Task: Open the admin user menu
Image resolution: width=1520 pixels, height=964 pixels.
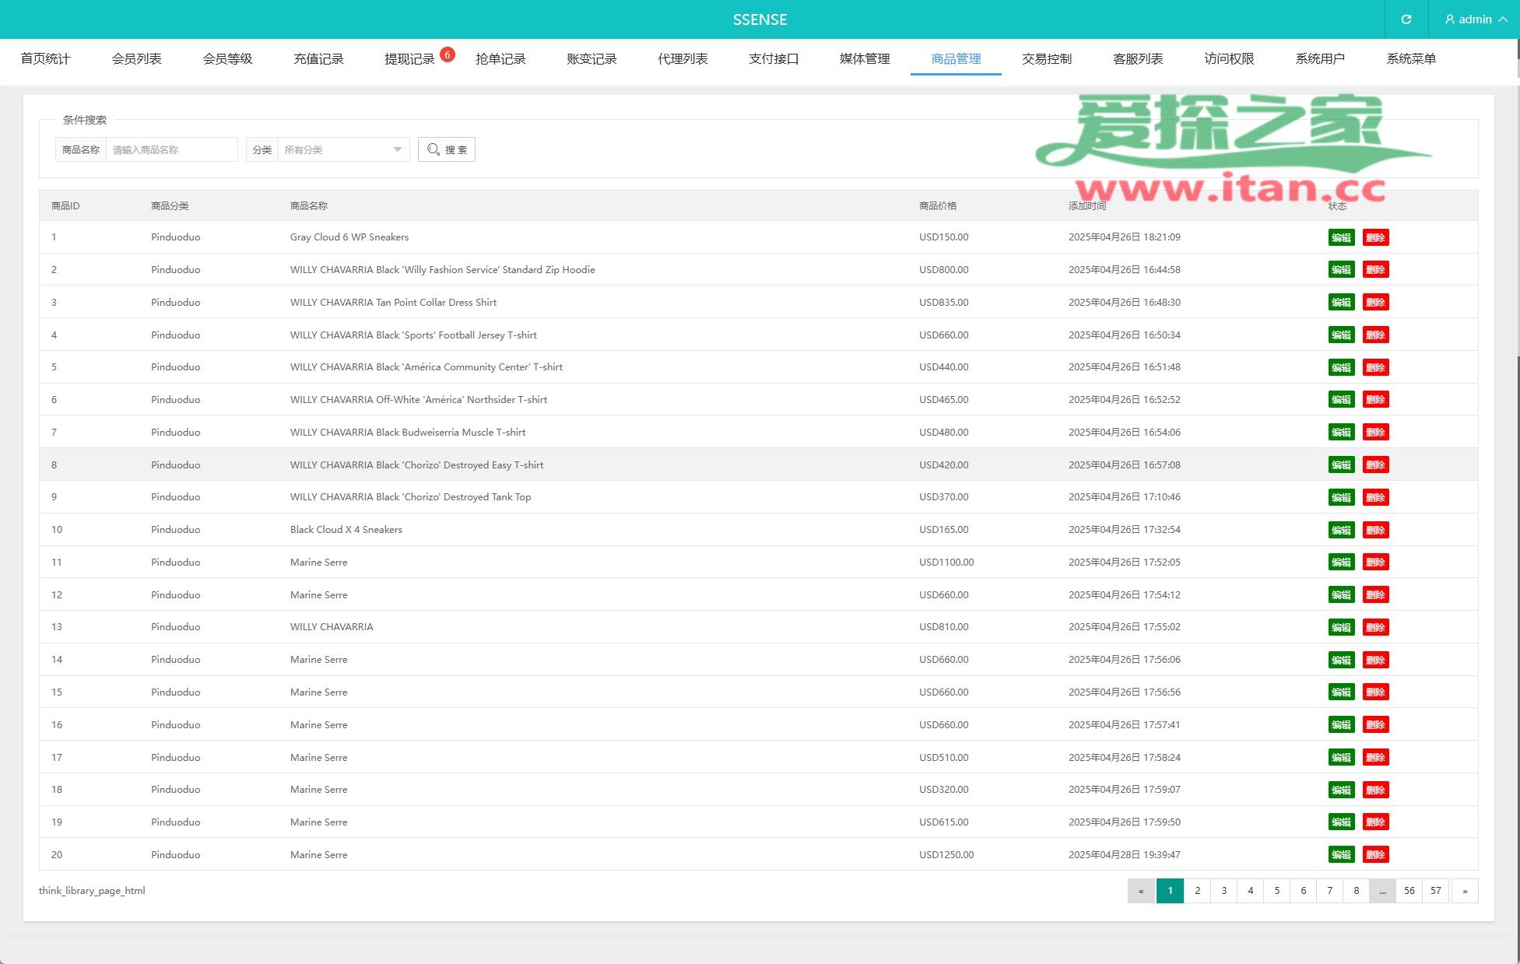Action: (1475, 19)
